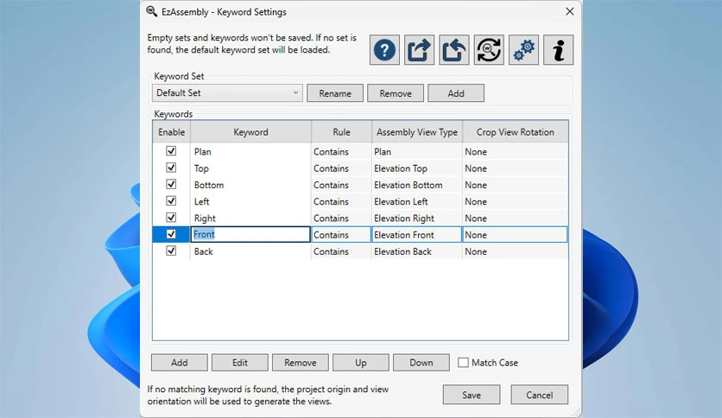The height and width of the screenshot is (418, 722).
Task: Click Elevation Left view type cell
Action: point(417,201)
